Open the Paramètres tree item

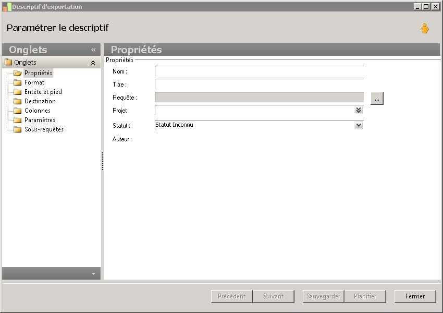pyautogui.click(x=40, y=120)
